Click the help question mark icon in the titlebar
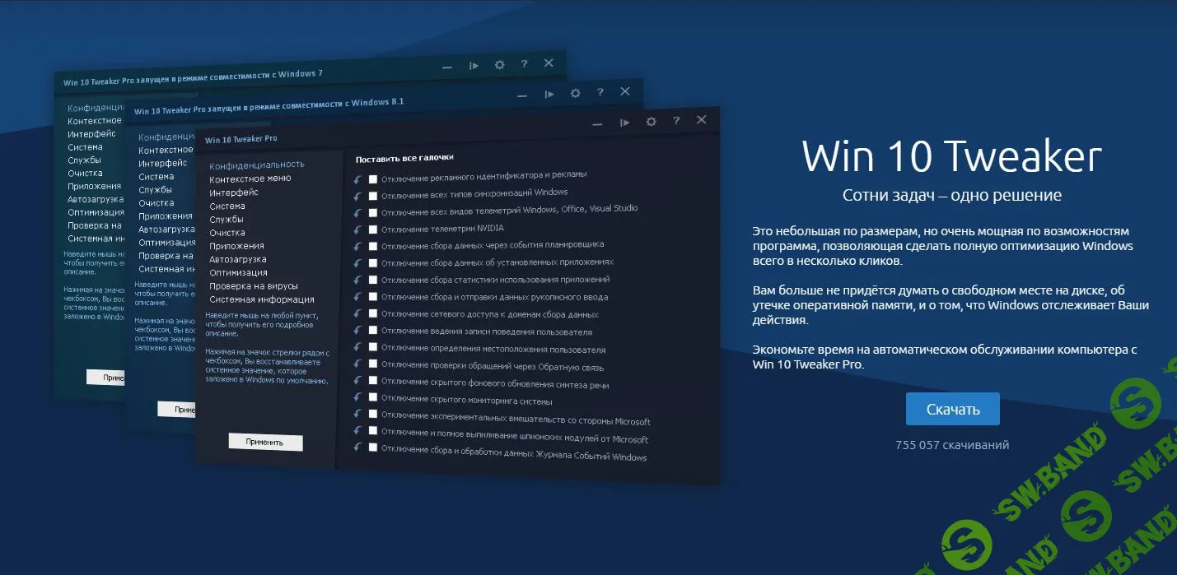Image resolution: width=1177 pixels, height=575 pixels. [x=677, y=121]
